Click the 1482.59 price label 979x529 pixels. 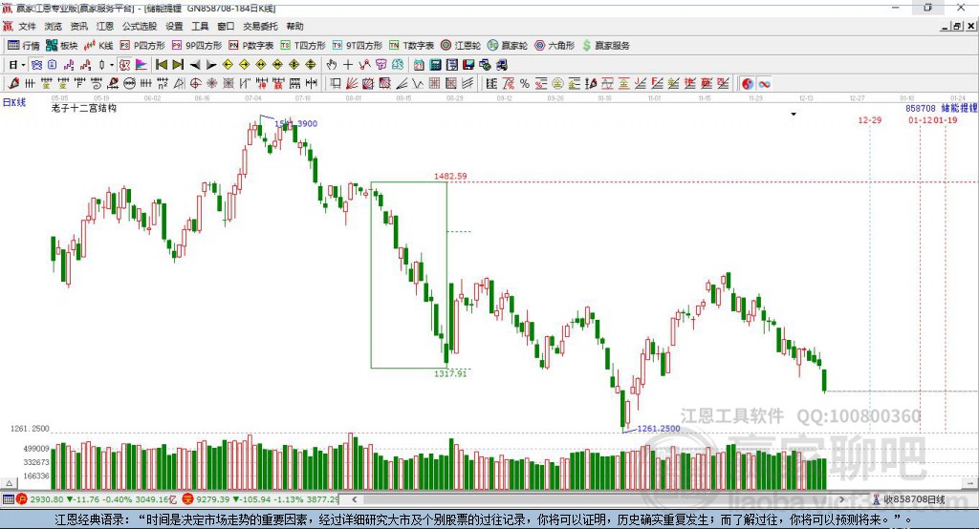point(450,177)
